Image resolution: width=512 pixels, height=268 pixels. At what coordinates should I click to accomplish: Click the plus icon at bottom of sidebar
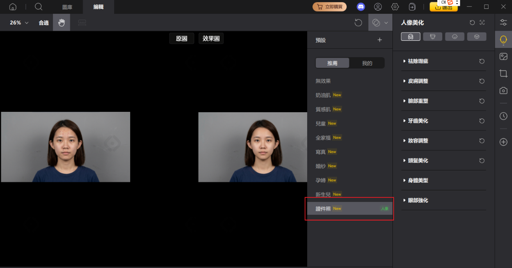click(x=503, y=142)
